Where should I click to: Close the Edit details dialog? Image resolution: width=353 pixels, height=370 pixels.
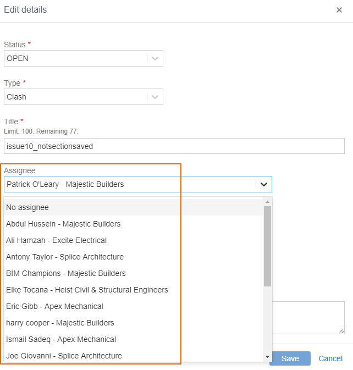point(339,10)
